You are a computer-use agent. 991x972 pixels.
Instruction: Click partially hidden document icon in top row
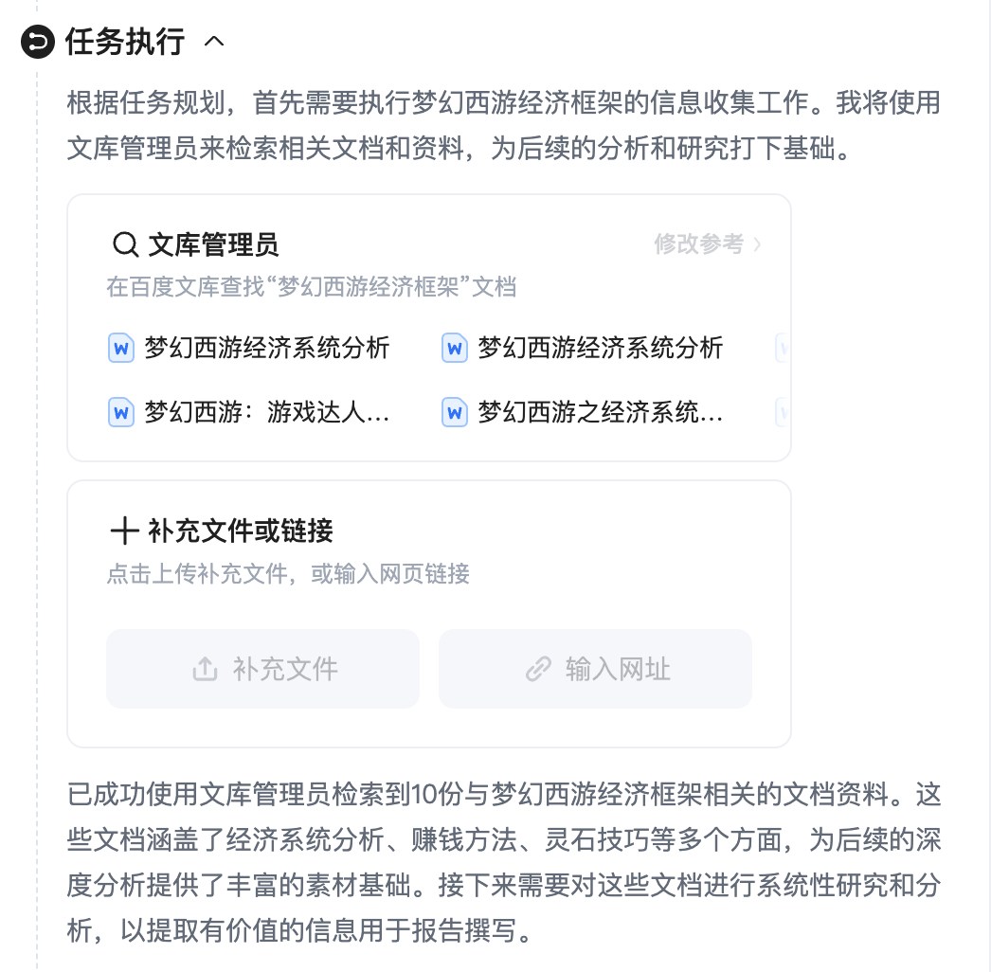tap(783, 348)
